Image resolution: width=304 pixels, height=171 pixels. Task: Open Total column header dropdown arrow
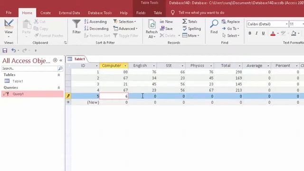pyautogui.click(x=239, y=66)
